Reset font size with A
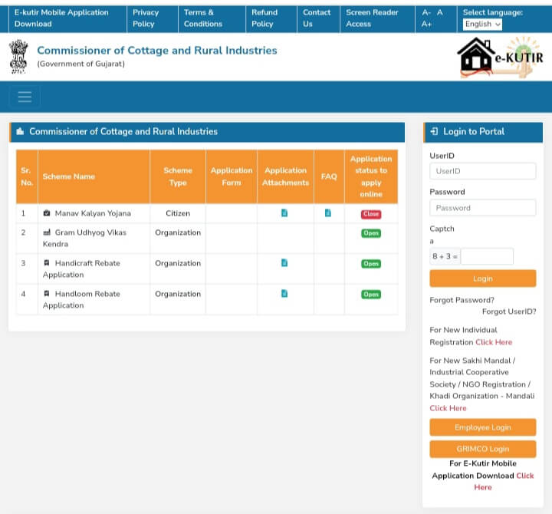 (x=440, y=13)
